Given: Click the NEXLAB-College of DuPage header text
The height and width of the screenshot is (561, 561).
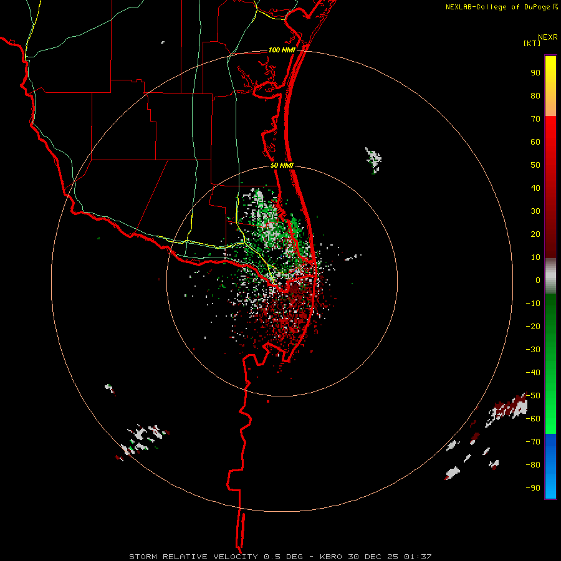Looking at the screenshot, I should [498, 7].
